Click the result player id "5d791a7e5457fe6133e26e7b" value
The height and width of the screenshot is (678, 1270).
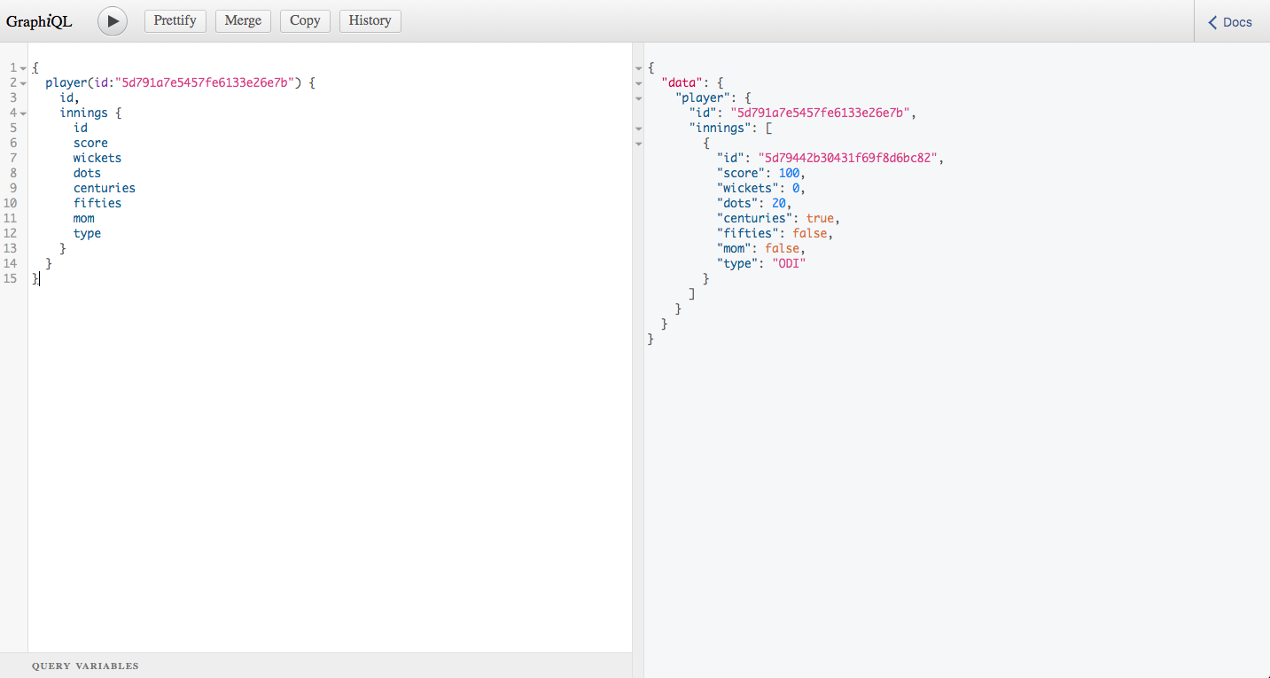(x=822, y=113)
